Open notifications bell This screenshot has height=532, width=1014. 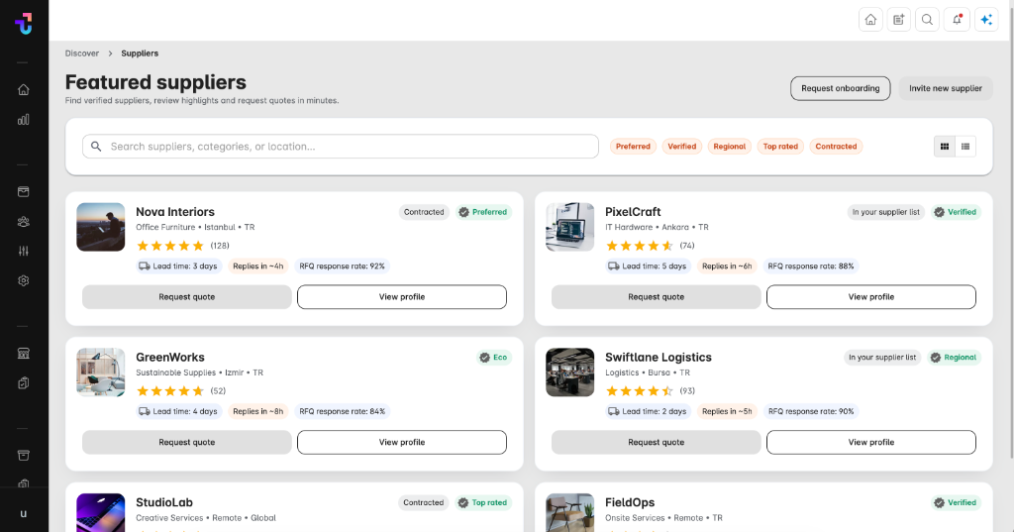[958, 20]
